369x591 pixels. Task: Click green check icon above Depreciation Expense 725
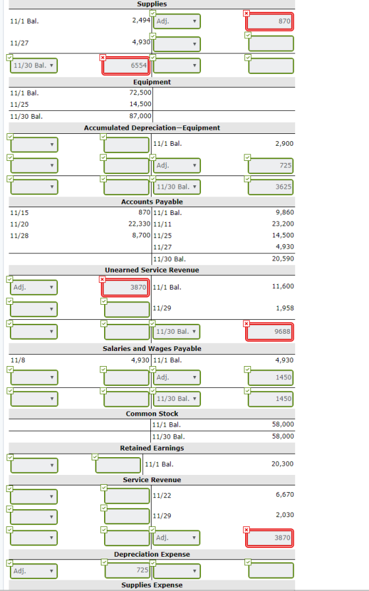click(104, 563)
